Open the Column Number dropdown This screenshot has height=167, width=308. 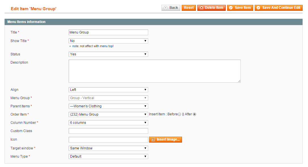(x=108, y=123)
